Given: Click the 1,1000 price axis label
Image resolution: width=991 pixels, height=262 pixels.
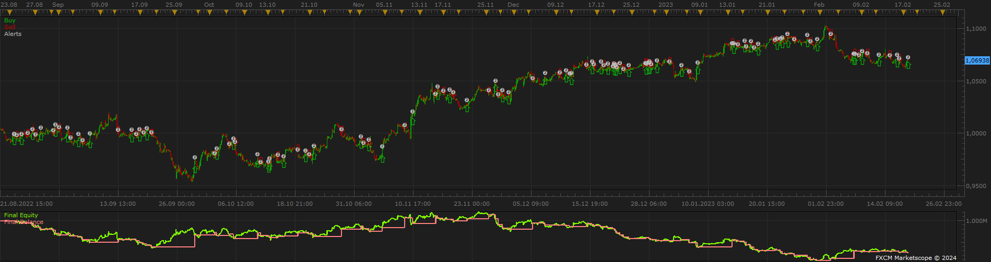Looking at the screenshot, I should [x=977, y=29].
